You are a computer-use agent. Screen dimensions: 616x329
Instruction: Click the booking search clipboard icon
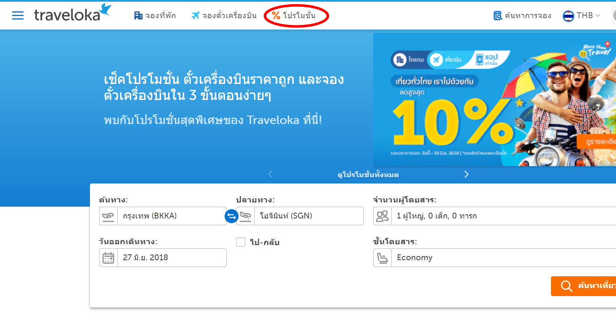point(498,16)
